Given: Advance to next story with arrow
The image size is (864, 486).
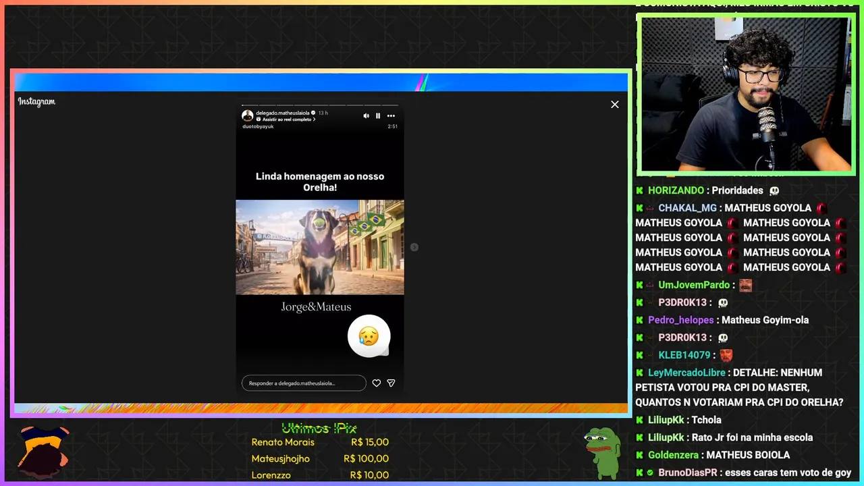Looking at the screenshot, I should click(414, 247).
